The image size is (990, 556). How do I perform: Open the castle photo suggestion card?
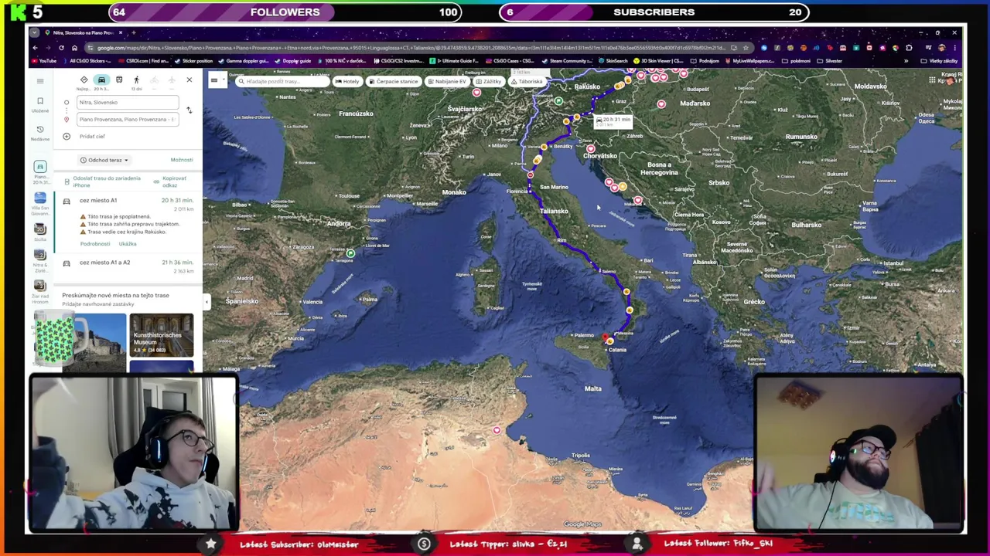coord(95,342)
